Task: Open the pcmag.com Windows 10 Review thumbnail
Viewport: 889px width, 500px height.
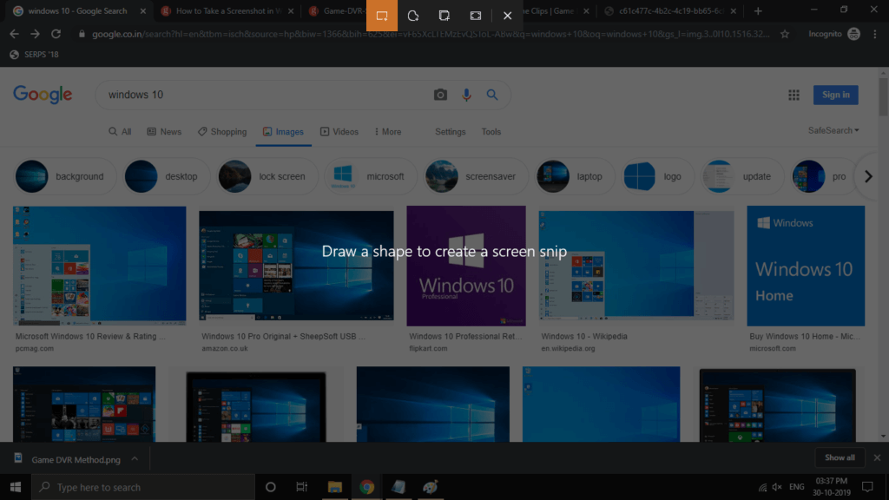Action: coord(99,266)
